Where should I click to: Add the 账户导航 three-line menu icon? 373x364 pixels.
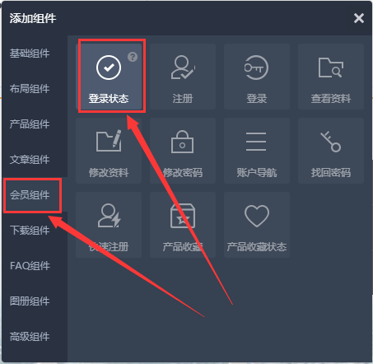(256, 142)
